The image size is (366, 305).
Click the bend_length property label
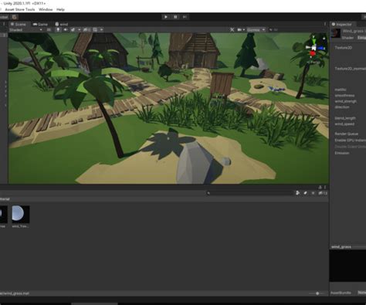point(345,118)
